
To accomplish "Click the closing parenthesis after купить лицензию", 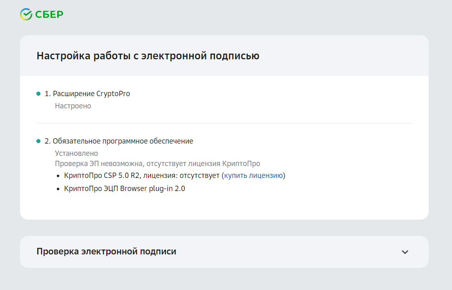I will click(x=284, y=176).
